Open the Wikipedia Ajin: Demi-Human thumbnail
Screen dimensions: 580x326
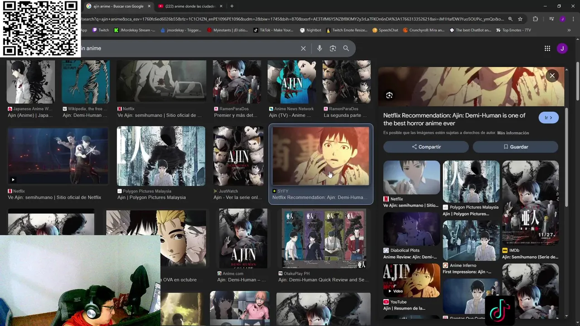pyautogui.click(x=86, y=82)
